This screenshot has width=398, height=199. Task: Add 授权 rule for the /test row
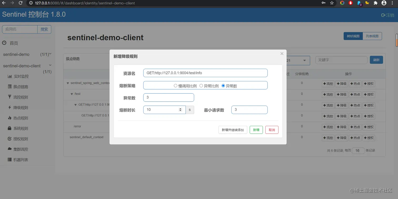369,94
